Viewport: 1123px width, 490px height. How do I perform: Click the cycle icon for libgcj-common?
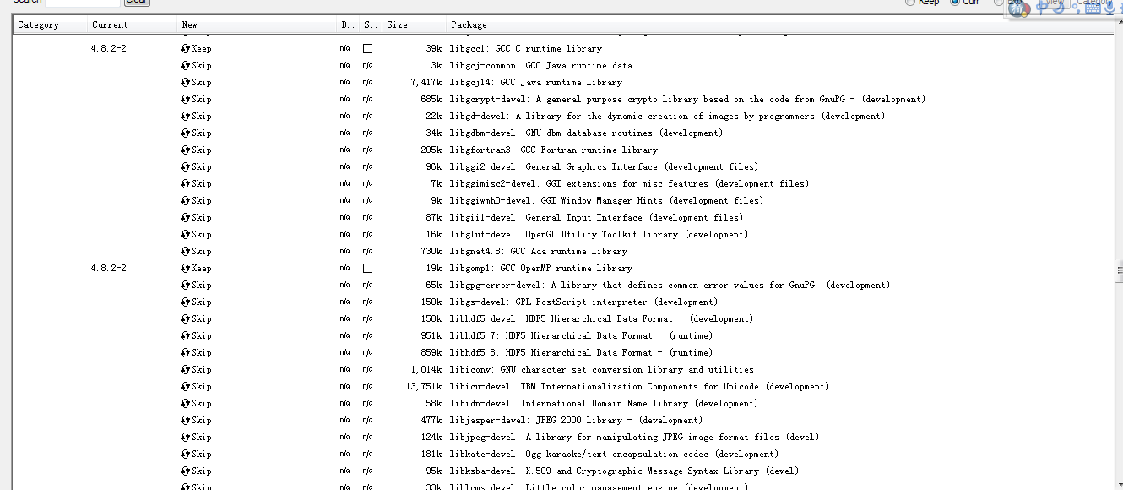(186, 66)
